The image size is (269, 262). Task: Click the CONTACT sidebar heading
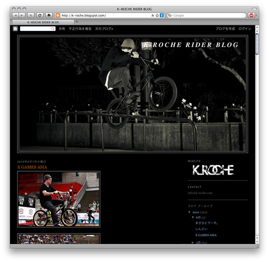tap(194, 187)
